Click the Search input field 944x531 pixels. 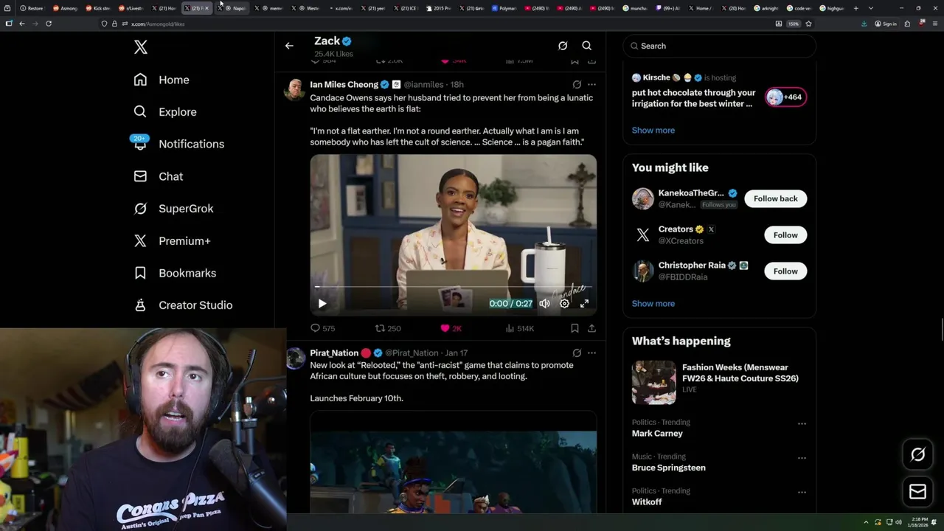[x=719, y=46]
